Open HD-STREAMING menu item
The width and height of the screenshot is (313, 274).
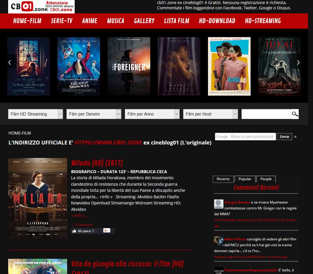(x=263, y=21)
